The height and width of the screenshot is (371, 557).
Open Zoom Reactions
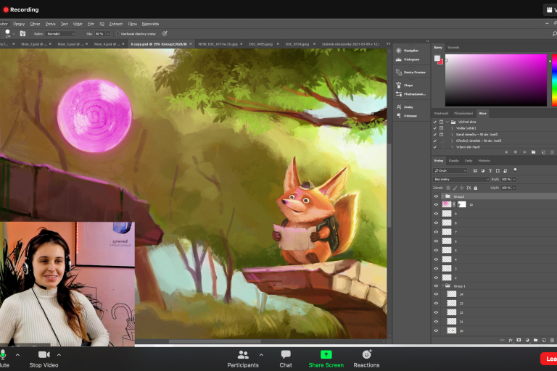(x=366, y=354)
